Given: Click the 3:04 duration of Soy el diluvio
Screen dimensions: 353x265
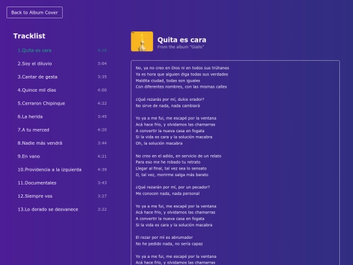Looking at the screenshot, I should tap(102, 63).
